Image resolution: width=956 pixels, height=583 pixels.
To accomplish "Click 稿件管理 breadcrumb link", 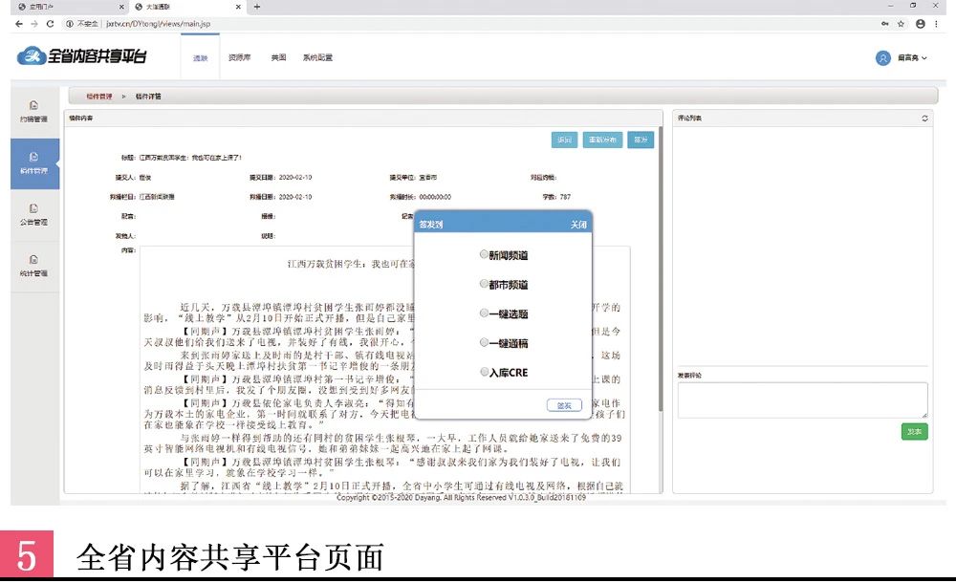I will pyautogui.click(x=98, y=97).
